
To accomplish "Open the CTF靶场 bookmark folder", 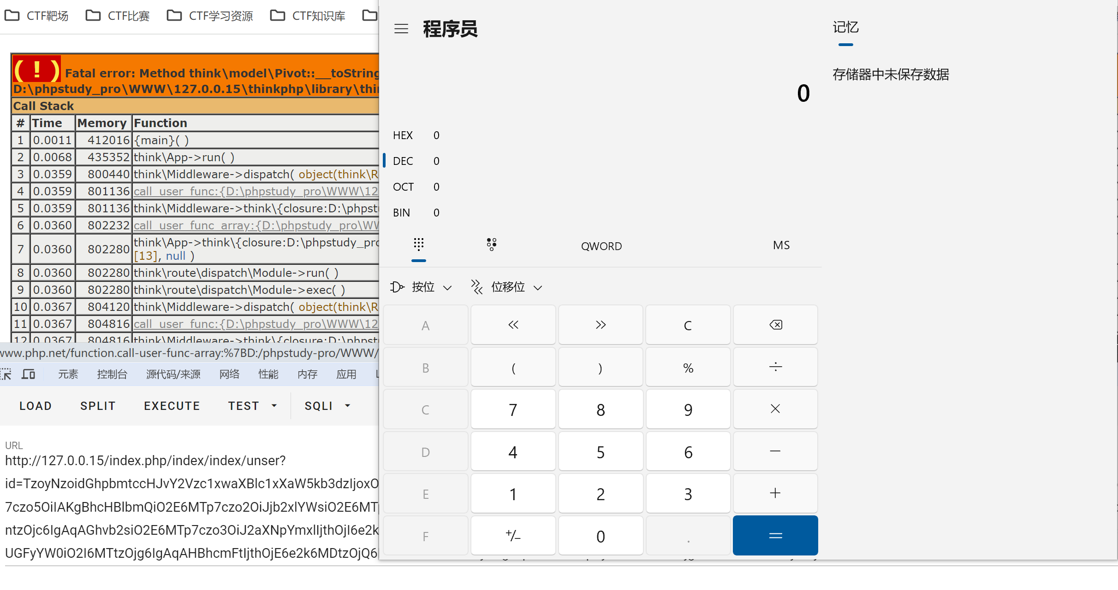I will coord(36,16).
